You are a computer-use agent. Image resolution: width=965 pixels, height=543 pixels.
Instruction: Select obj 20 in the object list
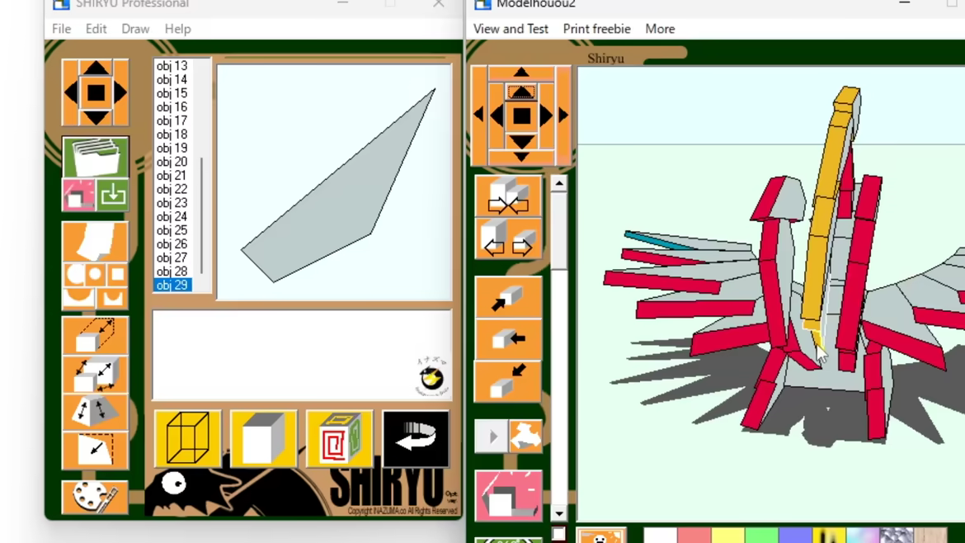pyautogui.click(x=172, y=162)
